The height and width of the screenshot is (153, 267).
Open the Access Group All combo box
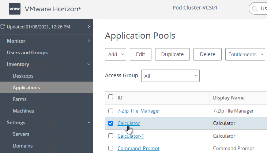point(170,76)
